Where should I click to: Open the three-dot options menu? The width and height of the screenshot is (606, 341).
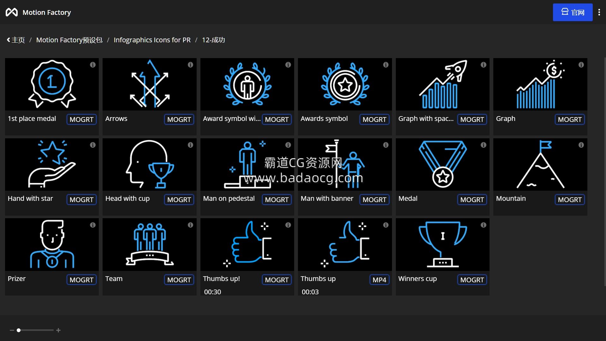click(599, 12)
